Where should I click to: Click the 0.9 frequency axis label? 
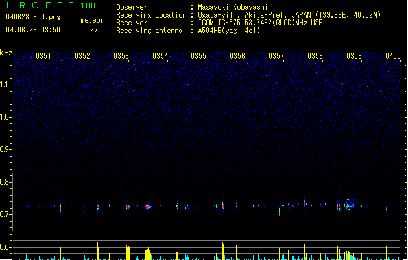[5, 149]
